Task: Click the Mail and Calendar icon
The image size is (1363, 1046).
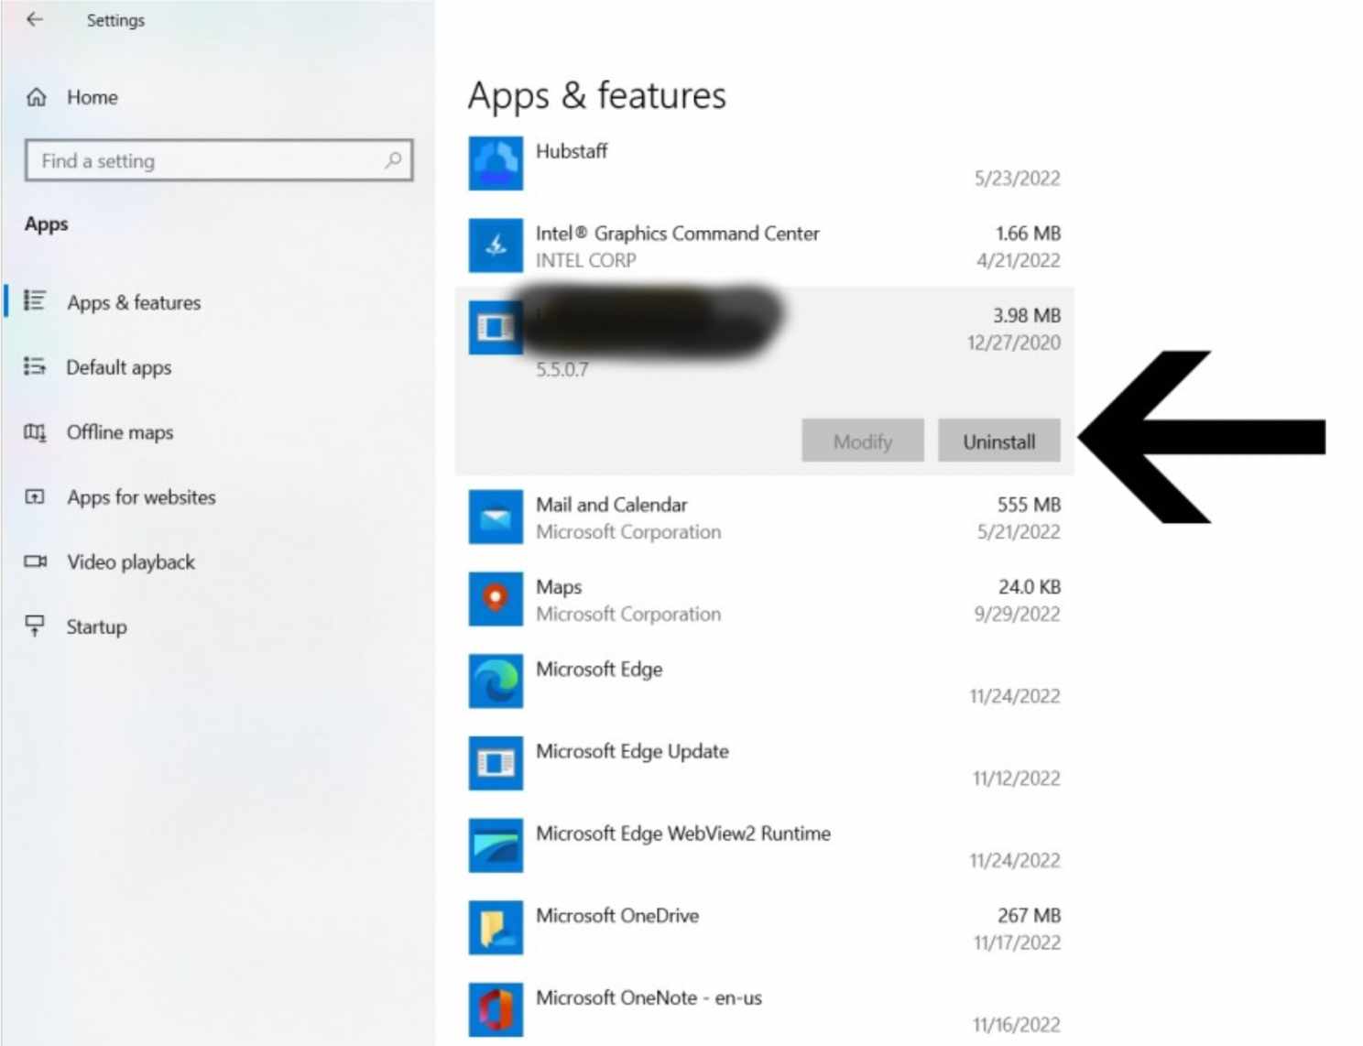Action: point(496,518)
